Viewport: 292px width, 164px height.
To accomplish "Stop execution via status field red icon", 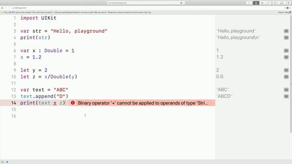I will [181, 3].
